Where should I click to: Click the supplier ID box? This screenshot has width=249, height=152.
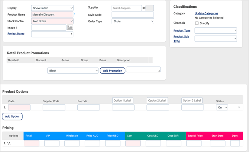point(150,8)
